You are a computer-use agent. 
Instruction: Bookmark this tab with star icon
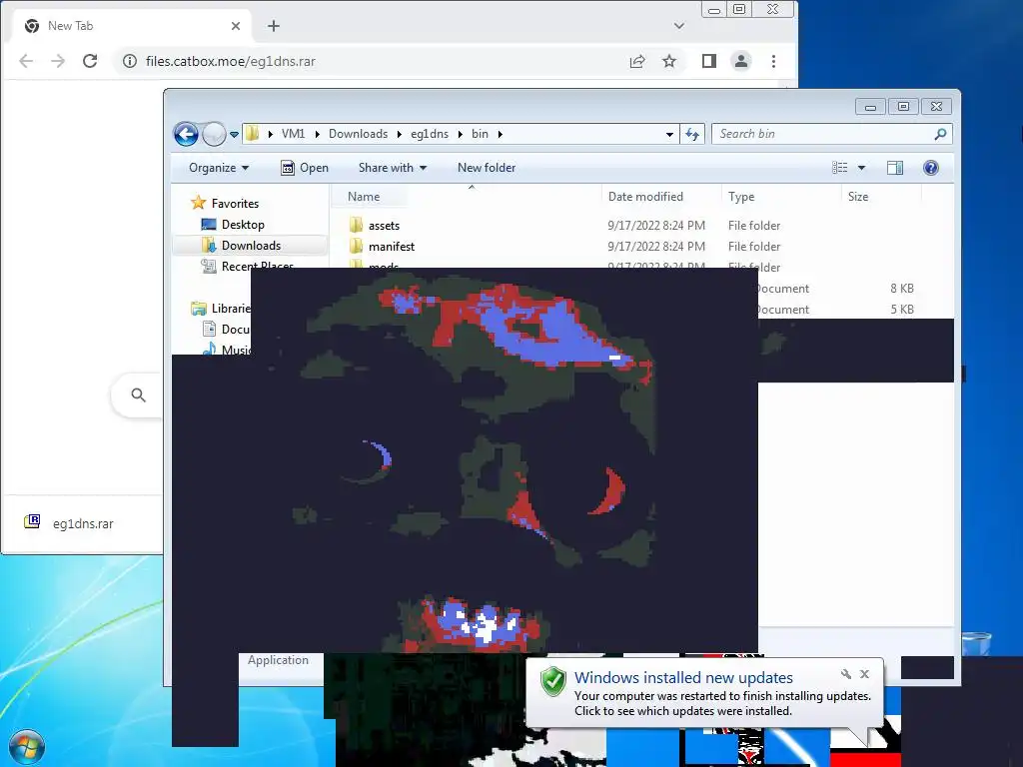pyautogui.click(x=669, y=61)
